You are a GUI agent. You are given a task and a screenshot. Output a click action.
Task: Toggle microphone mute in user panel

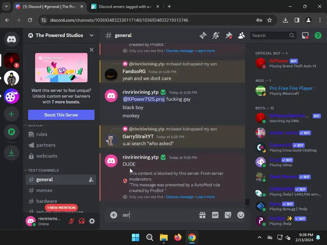coord(71,221)
